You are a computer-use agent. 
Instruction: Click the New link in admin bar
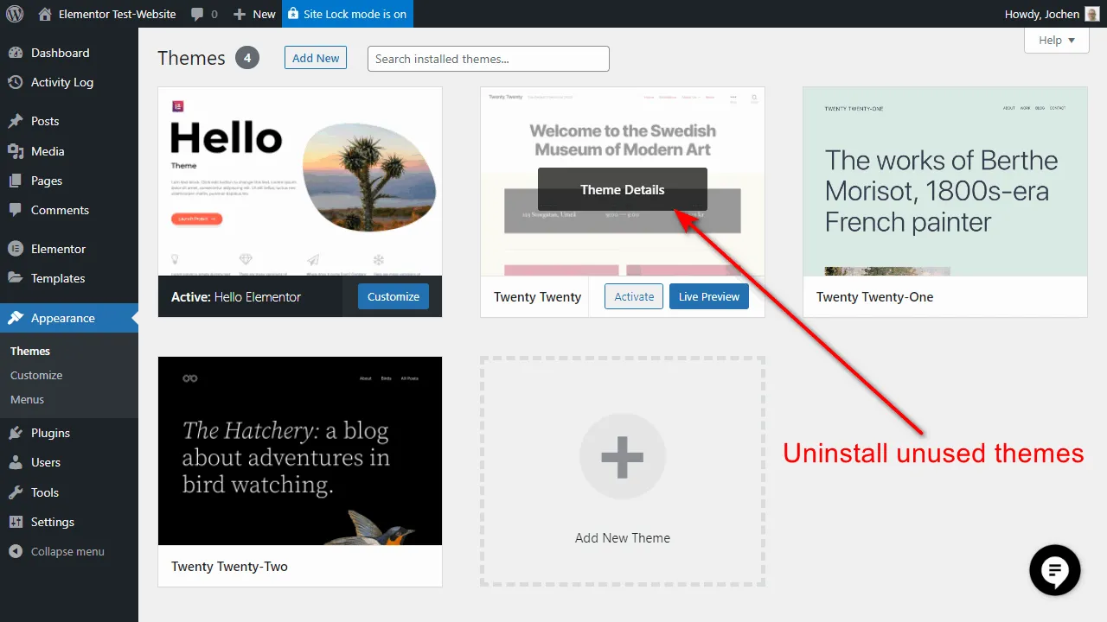(264, 14)
